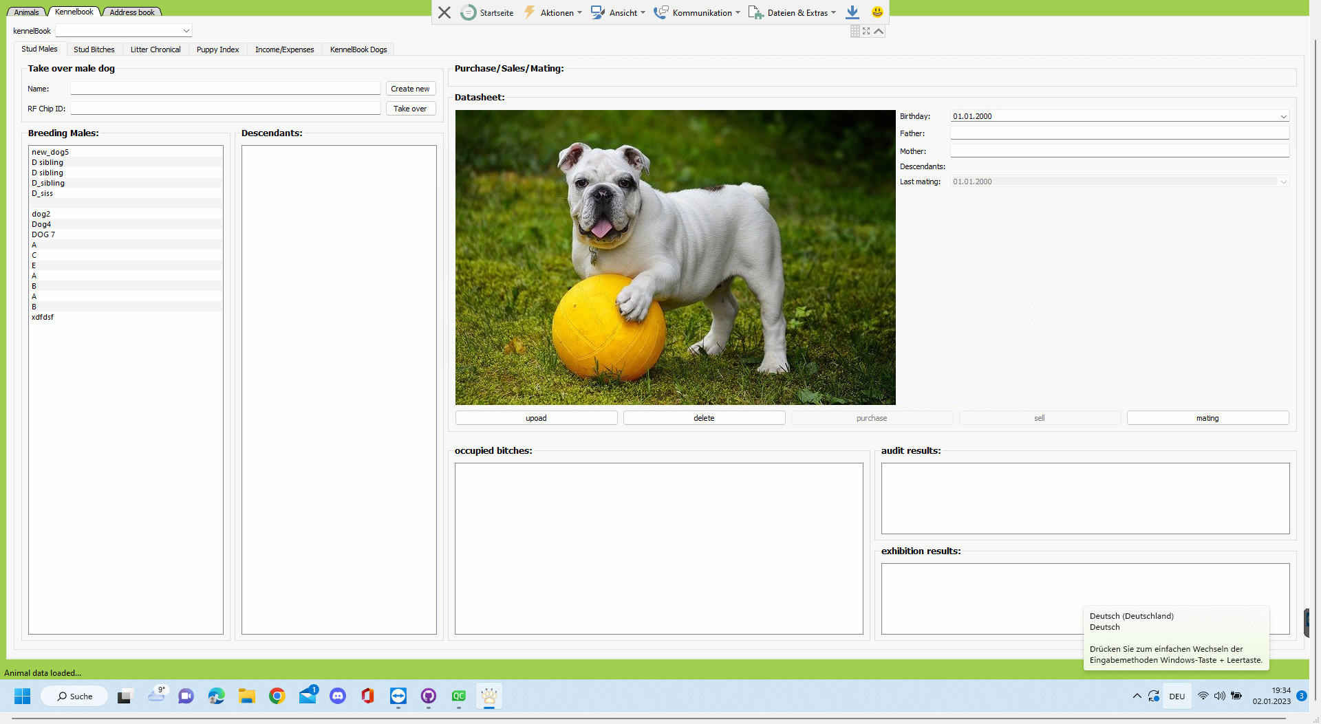Click the bulldog datasheet photo

click(675, 257)
